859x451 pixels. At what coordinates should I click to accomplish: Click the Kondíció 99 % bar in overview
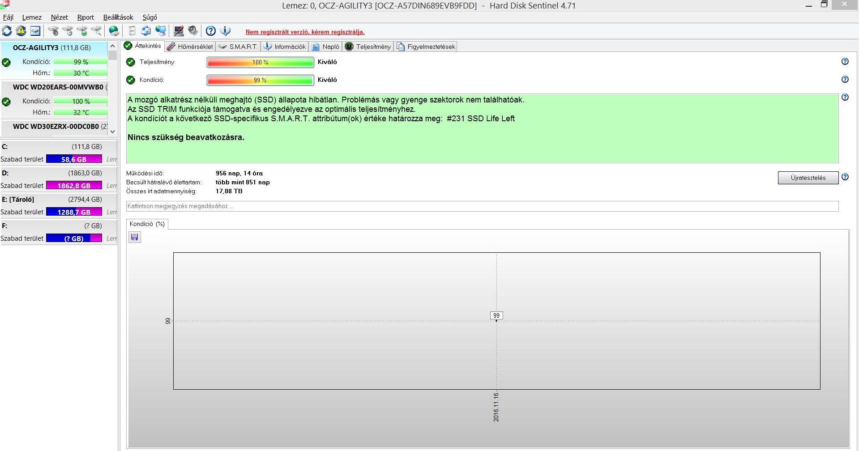(260, 80)
